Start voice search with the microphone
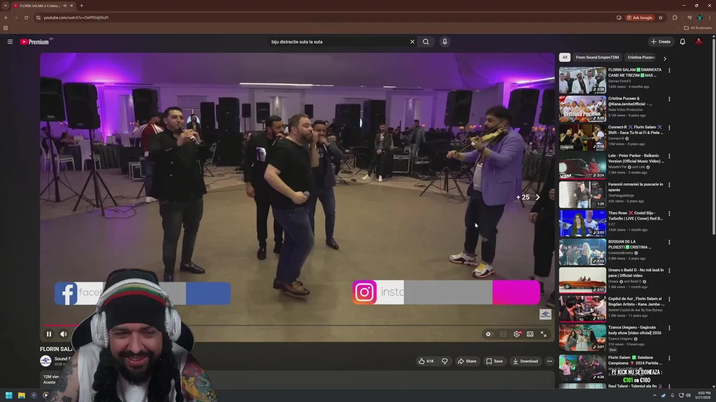The image size is (716, 402). pos(445,42)
